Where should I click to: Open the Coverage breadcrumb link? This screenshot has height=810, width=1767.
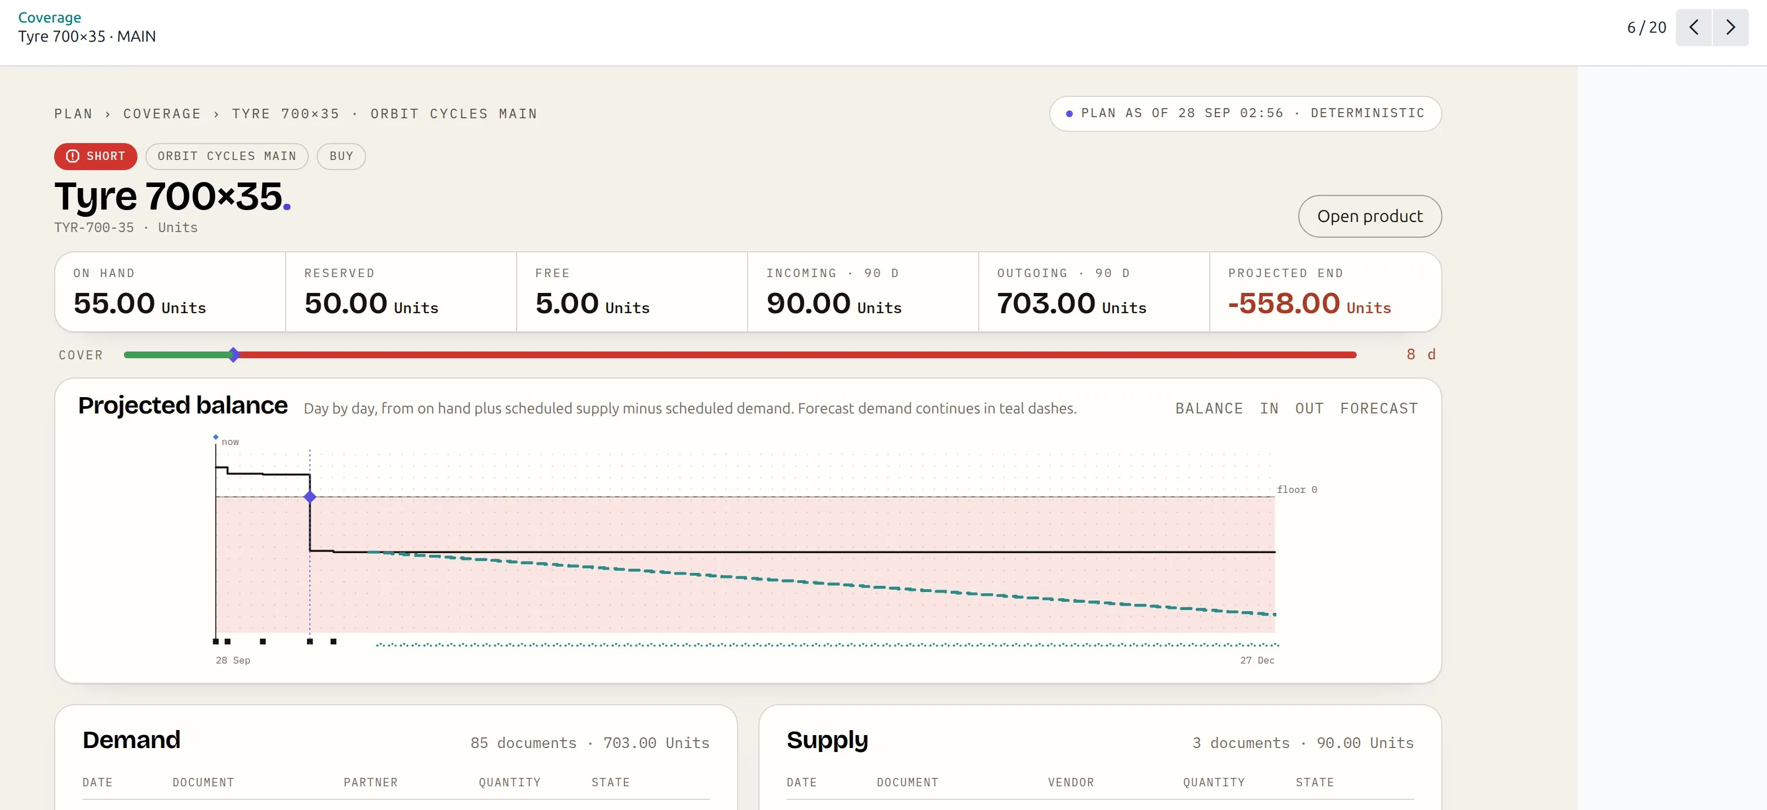(x=50, y=17)
